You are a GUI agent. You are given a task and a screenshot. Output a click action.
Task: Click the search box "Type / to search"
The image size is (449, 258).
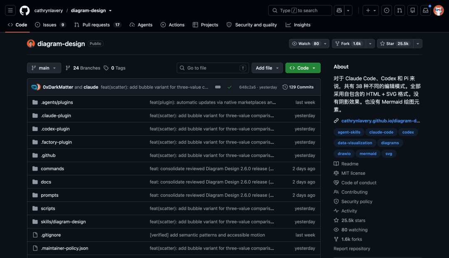point(300,10)
